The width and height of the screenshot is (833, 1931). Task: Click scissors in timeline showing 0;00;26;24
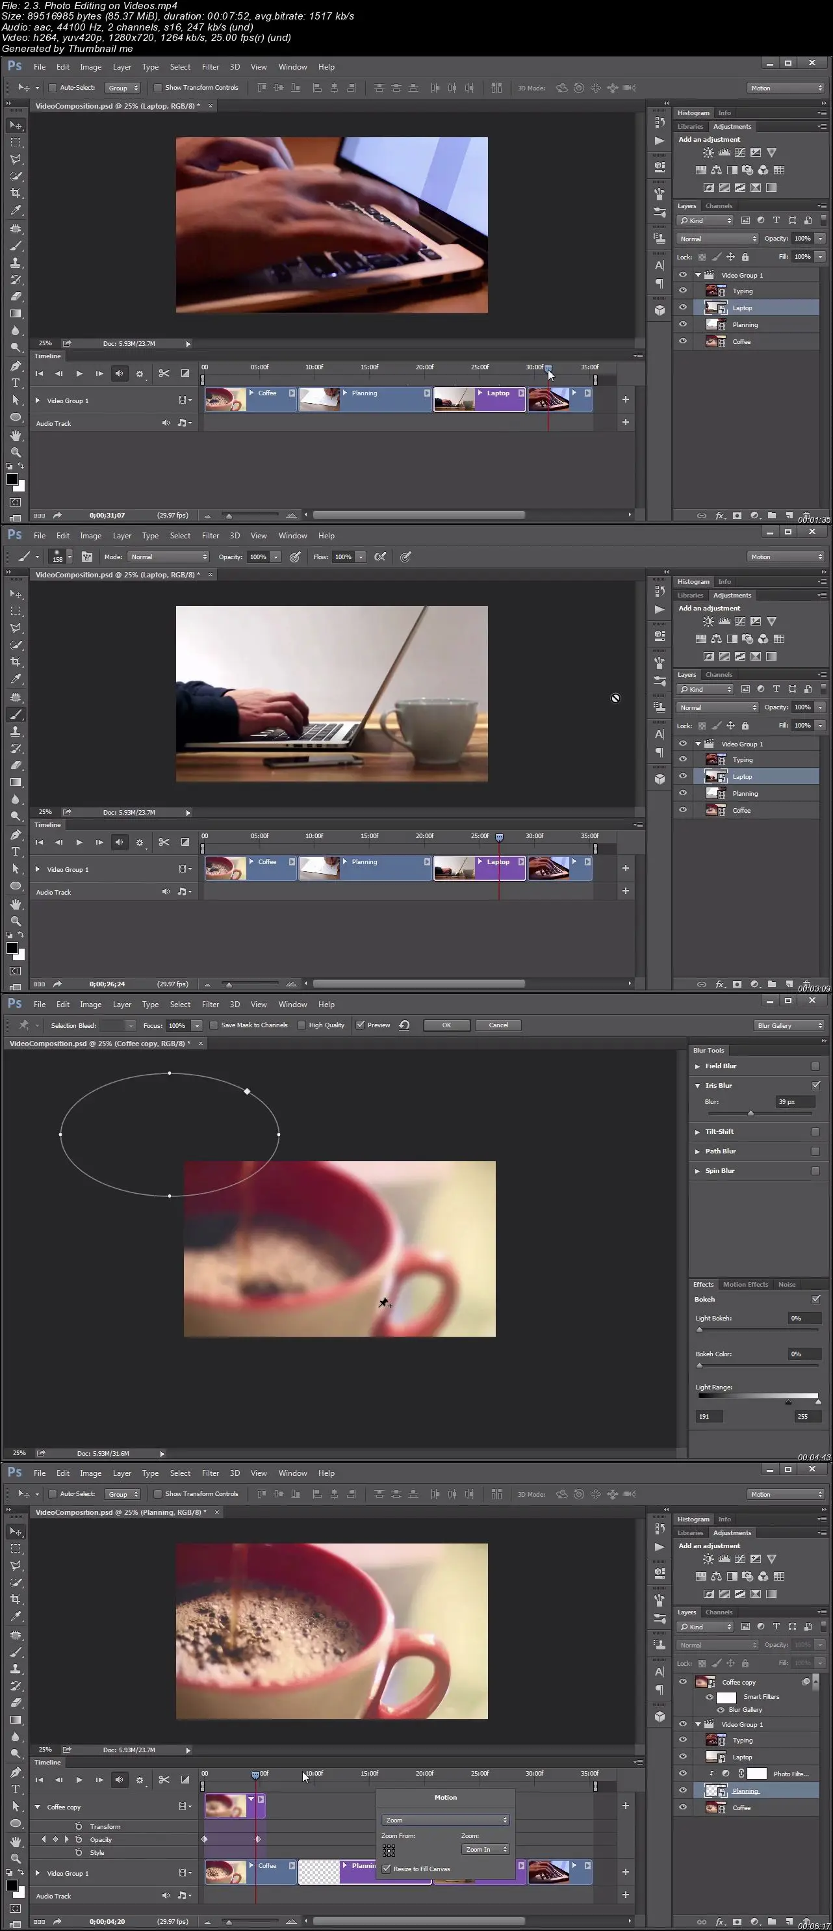164,842
